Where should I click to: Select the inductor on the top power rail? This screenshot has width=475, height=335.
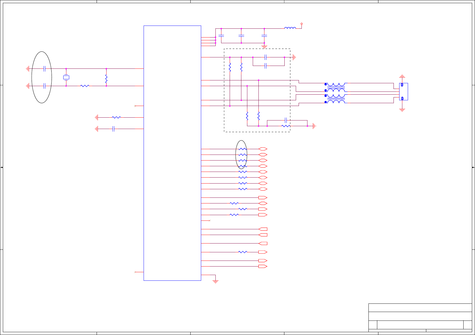click(x=290, y=28)
